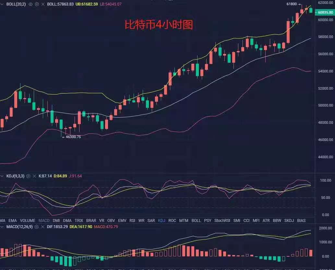This screenshot has height=270, width=335.
Task: Select BIAS in the indicator list
Action: (x=302, y=220)
